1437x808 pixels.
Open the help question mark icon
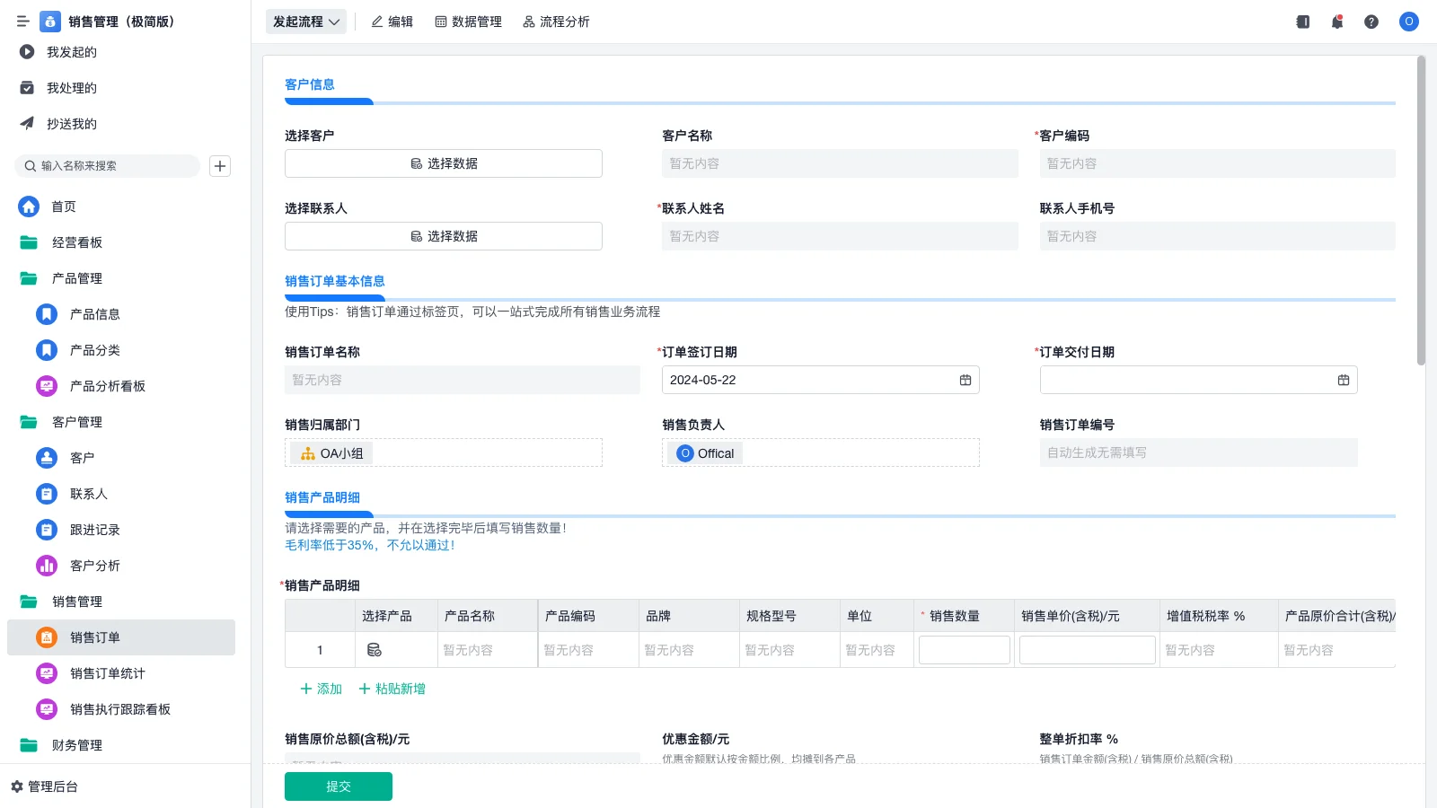click(1371, 22)
